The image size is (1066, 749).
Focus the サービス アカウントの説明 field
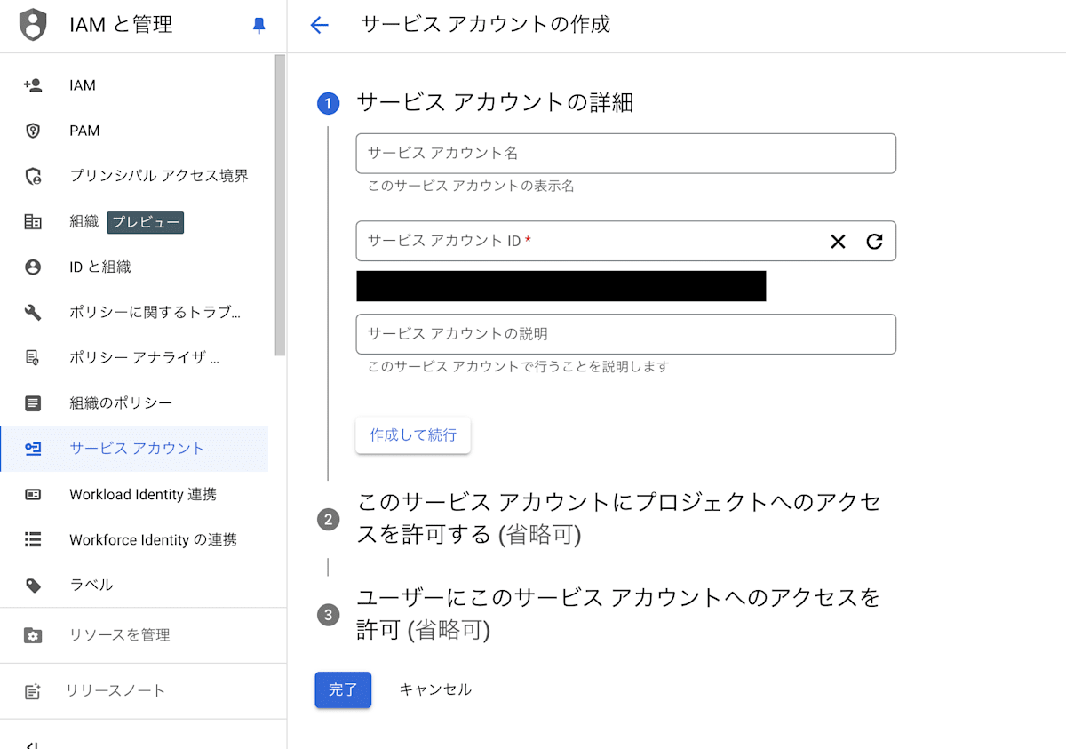(x=626, y=334)
